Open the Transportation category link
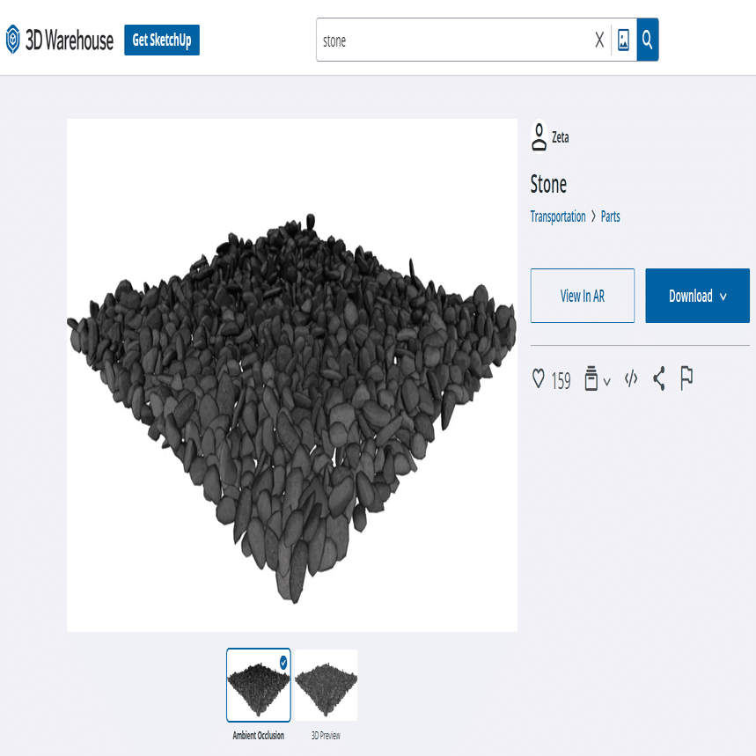This screenshot has width=756, height=756. click(x=558, y=217)
